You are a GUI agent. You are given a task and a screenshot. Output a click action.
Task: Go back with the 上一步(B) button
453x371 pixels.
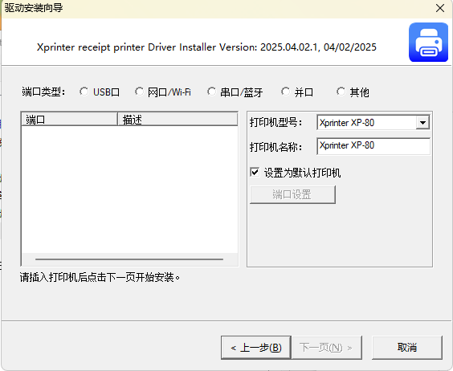(256, 348)
